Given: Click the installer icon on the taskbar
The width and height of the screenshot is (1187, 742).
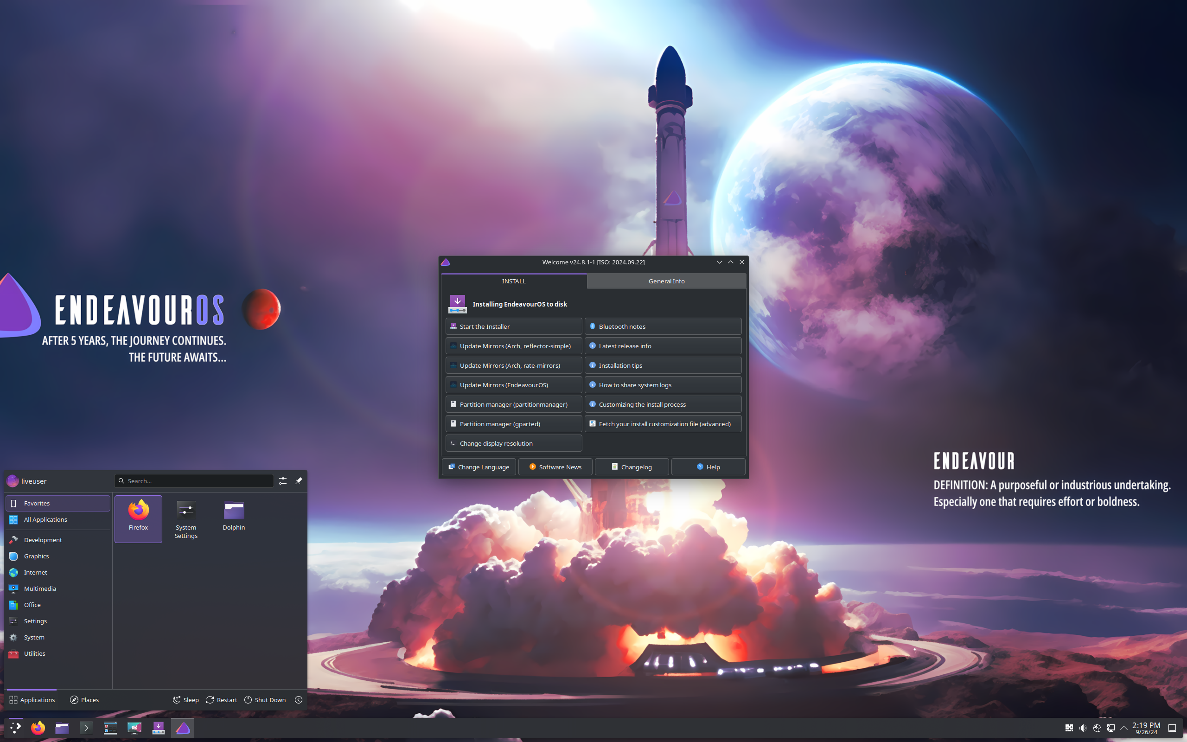Looking at the screenshot, I should (159, 728).
